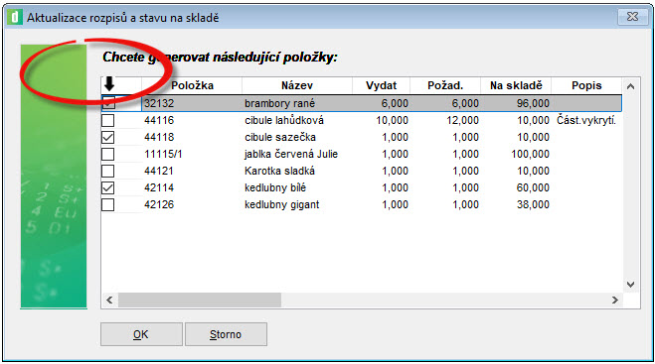The height and width of the screenshot is (364, 655).
Task: Click item code 32132
Action: pyautogui.click(x=159, y=103)
